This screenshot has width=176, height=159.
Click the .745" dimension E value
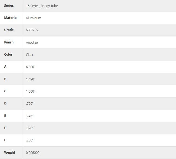(30, 116)
